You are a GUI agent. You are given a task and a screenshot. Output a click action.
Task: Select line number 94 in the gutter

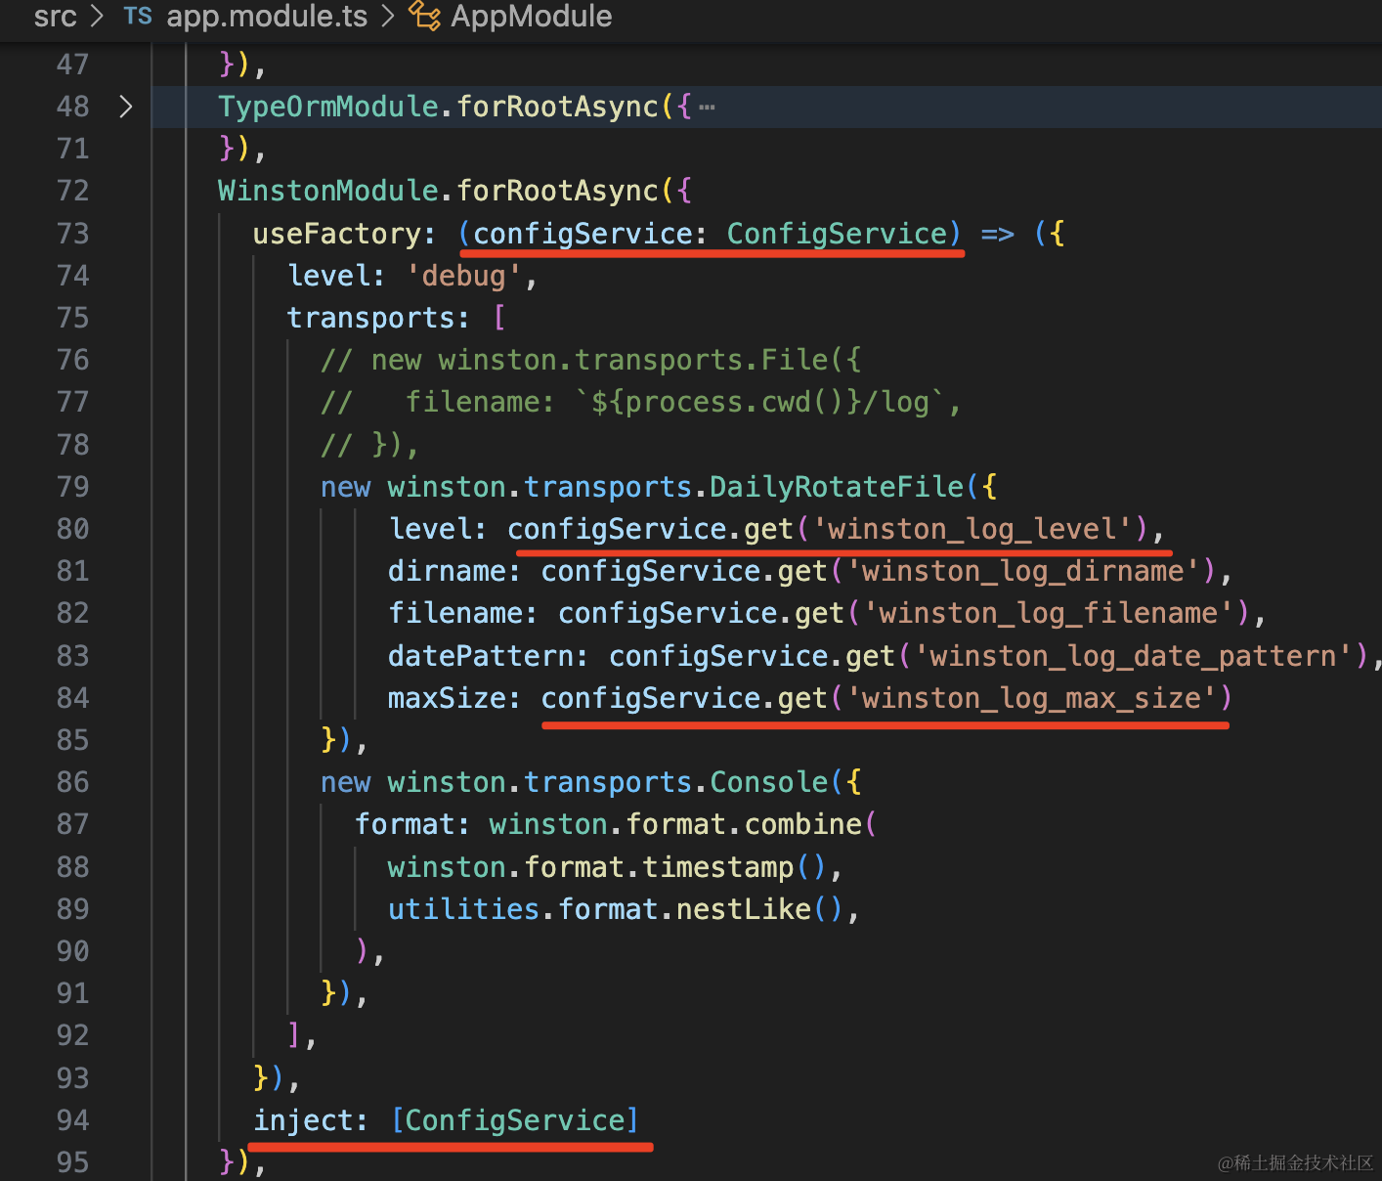pos(72,1120)
